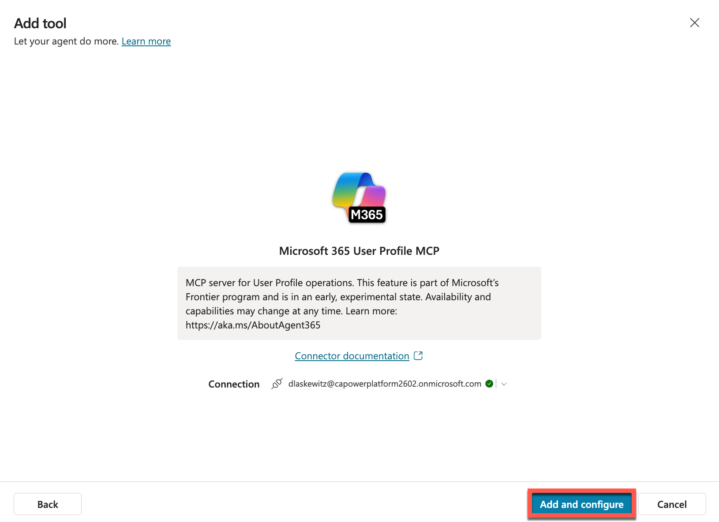The width and height of the screenshot is (719, 522).
Task: Click the aka.ms/AboutAgent365 URL in the description
Action: point(253,325)
